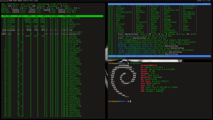Click the 2017-12-21 date in the panel
The width and height of the screenshot is (213, 120).
click(x=206, y=1)
